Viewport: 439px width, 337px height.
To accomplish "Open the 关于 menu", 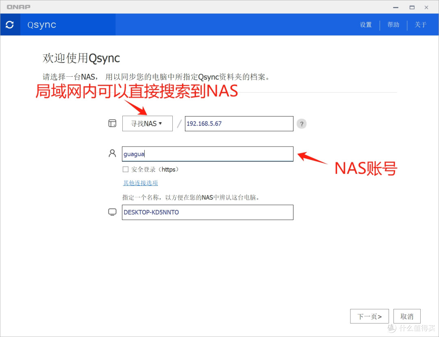I will pos(420,25).
